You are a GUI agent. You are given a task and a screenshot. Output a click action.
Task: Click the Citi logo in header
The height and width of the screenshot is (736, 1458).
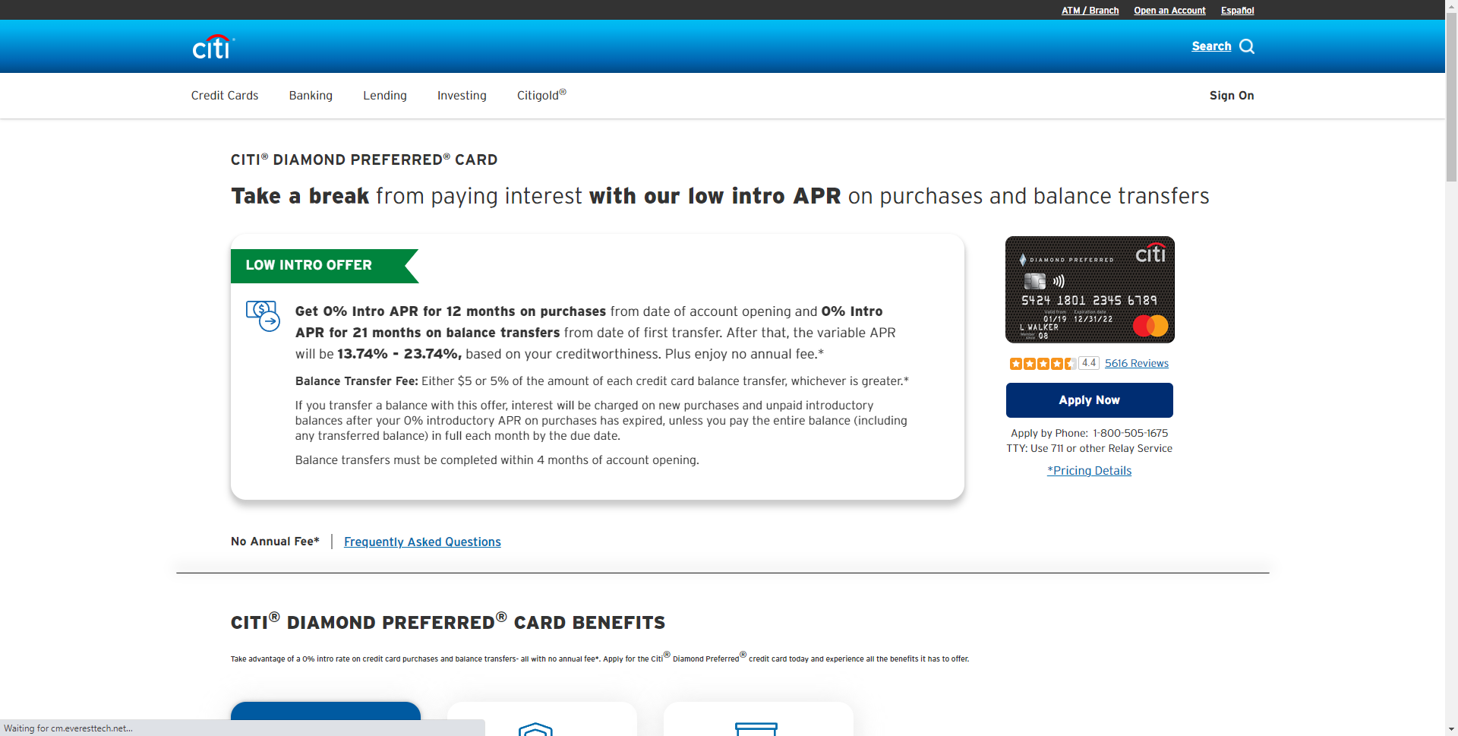[x=213, y=47]
